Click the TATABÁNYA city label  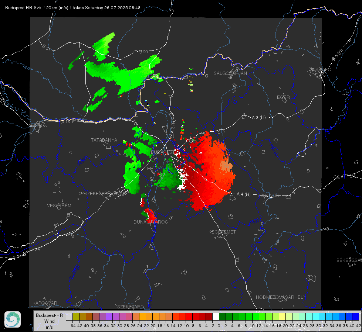[x=104, y=140]
